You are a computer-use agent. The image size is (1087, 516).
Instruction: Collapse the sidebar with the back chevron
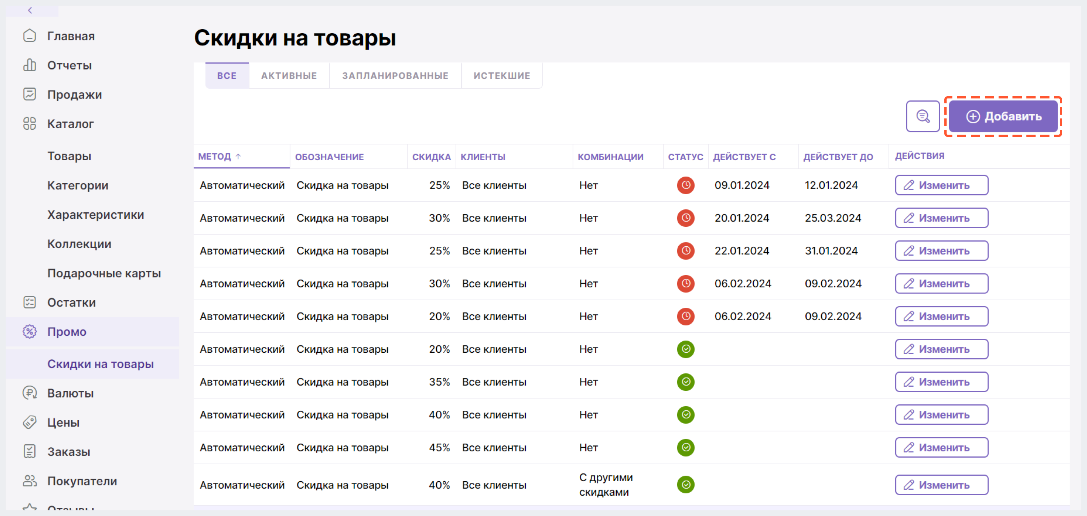click(30, 10)
